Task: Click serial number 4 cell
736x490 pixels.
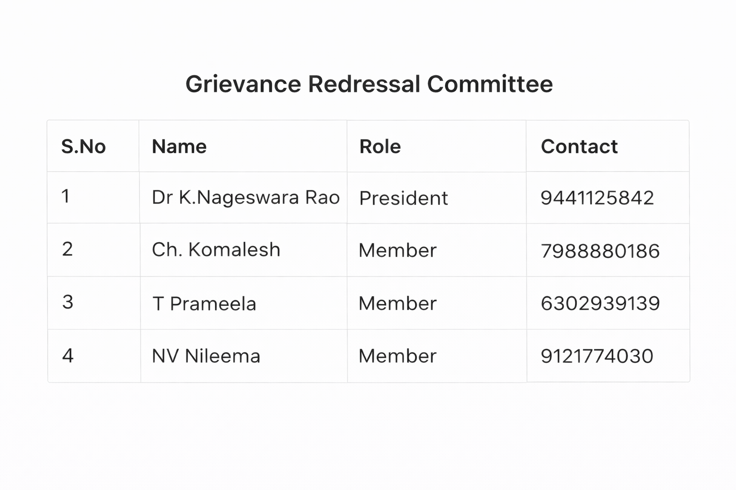Action: click(x=68, y=356)
